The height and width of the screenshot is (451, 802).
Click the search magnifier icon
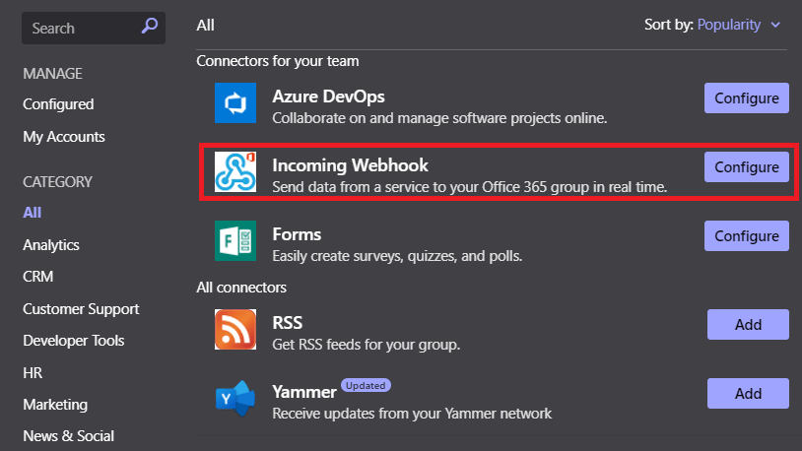[150, 26]
